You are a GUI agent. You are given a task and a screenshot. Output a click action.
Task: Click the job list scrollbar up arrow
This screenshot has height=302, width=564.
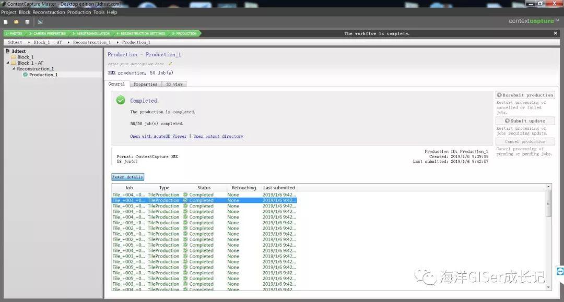point(548,187)
